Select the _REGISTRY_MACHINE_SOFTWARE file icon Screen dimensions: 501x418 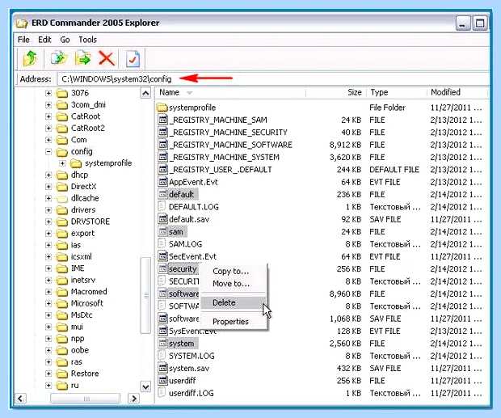click(x=163, y=145)
